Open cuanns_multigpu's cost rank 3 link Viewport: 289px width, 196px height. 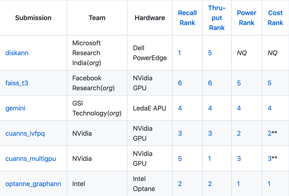(x=269, y=158)
